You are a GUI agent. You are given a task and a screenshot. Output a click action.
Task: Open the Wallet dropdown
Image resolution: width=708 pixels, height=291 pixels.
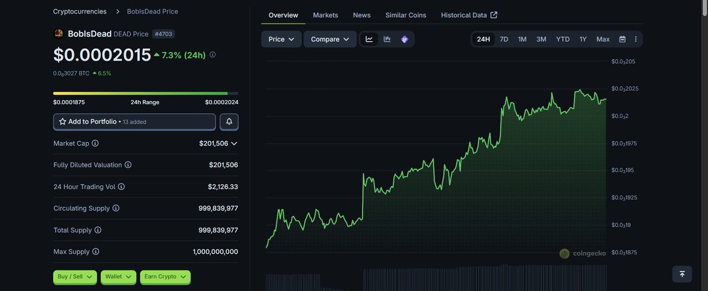tap(118, 277)
